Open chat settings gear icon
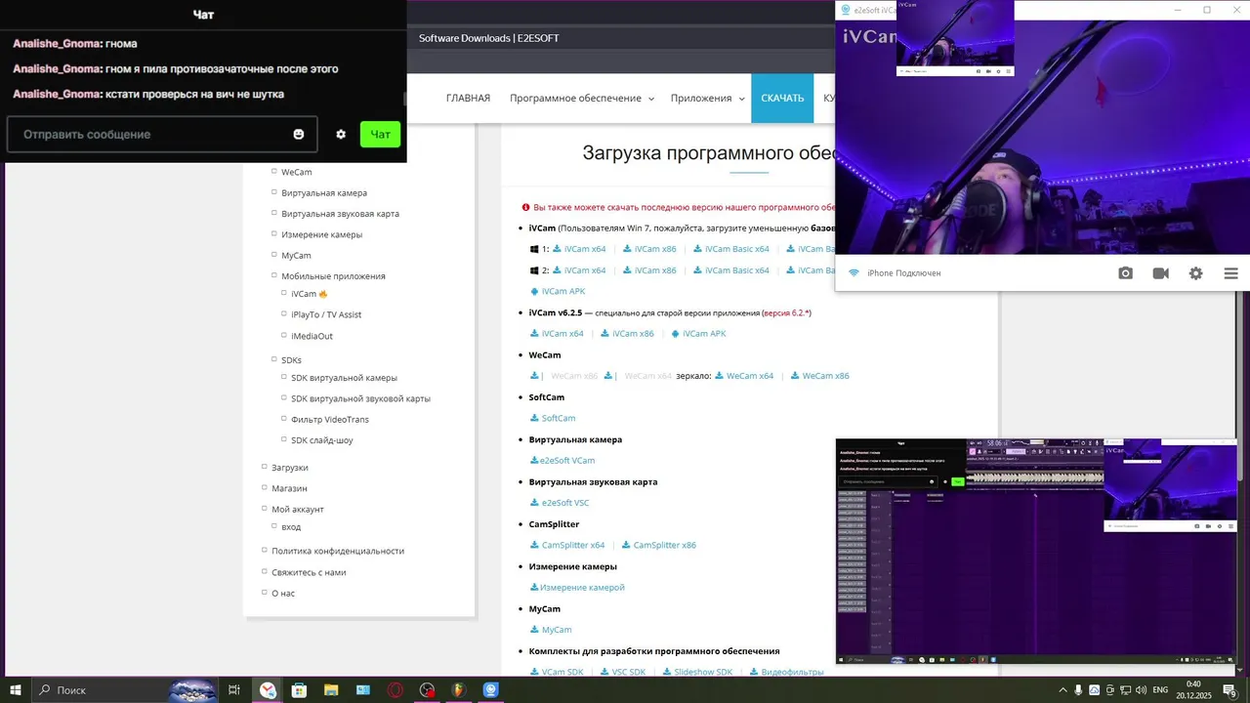This screenshot has width=1250, height=703. pos(341,135)
